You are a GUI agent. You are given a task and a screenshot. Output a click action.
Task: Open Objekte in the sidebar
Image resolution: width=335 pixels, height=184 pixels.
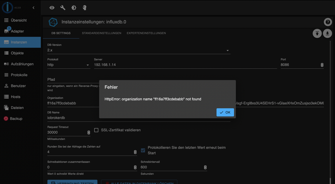pyautogui.click(x=20, y=53)
